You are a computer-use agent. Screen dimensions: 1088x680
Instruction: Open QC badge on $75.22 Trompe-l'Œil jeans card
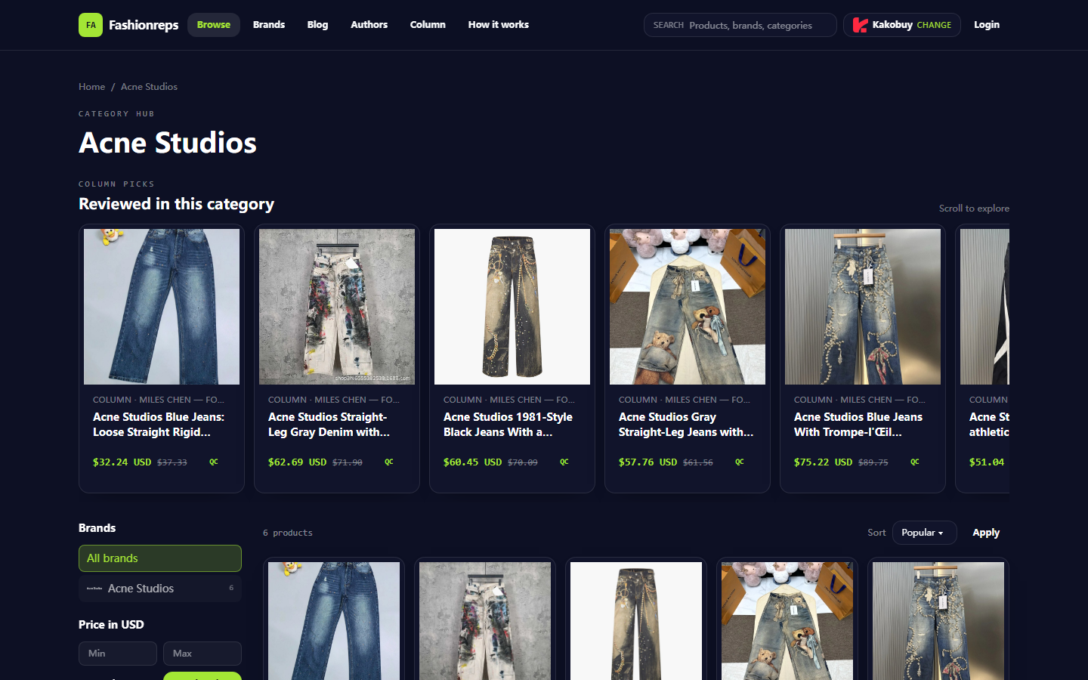(915, 462)
